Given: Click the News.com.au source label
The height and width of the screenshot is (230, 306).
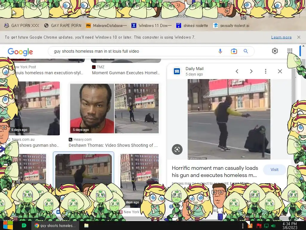Looking at the screenshot, I should (23, 140).
